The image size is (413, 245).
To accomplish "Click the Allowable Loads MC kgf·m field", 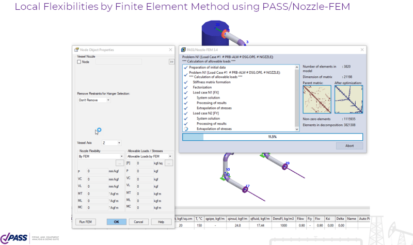I will coord(145,208).
